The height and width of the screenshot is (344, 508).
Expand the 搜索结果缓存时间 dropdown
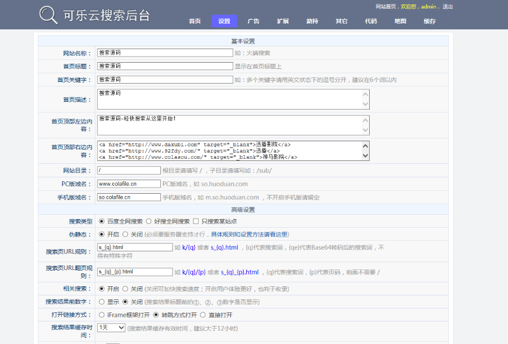coord(111,328)
